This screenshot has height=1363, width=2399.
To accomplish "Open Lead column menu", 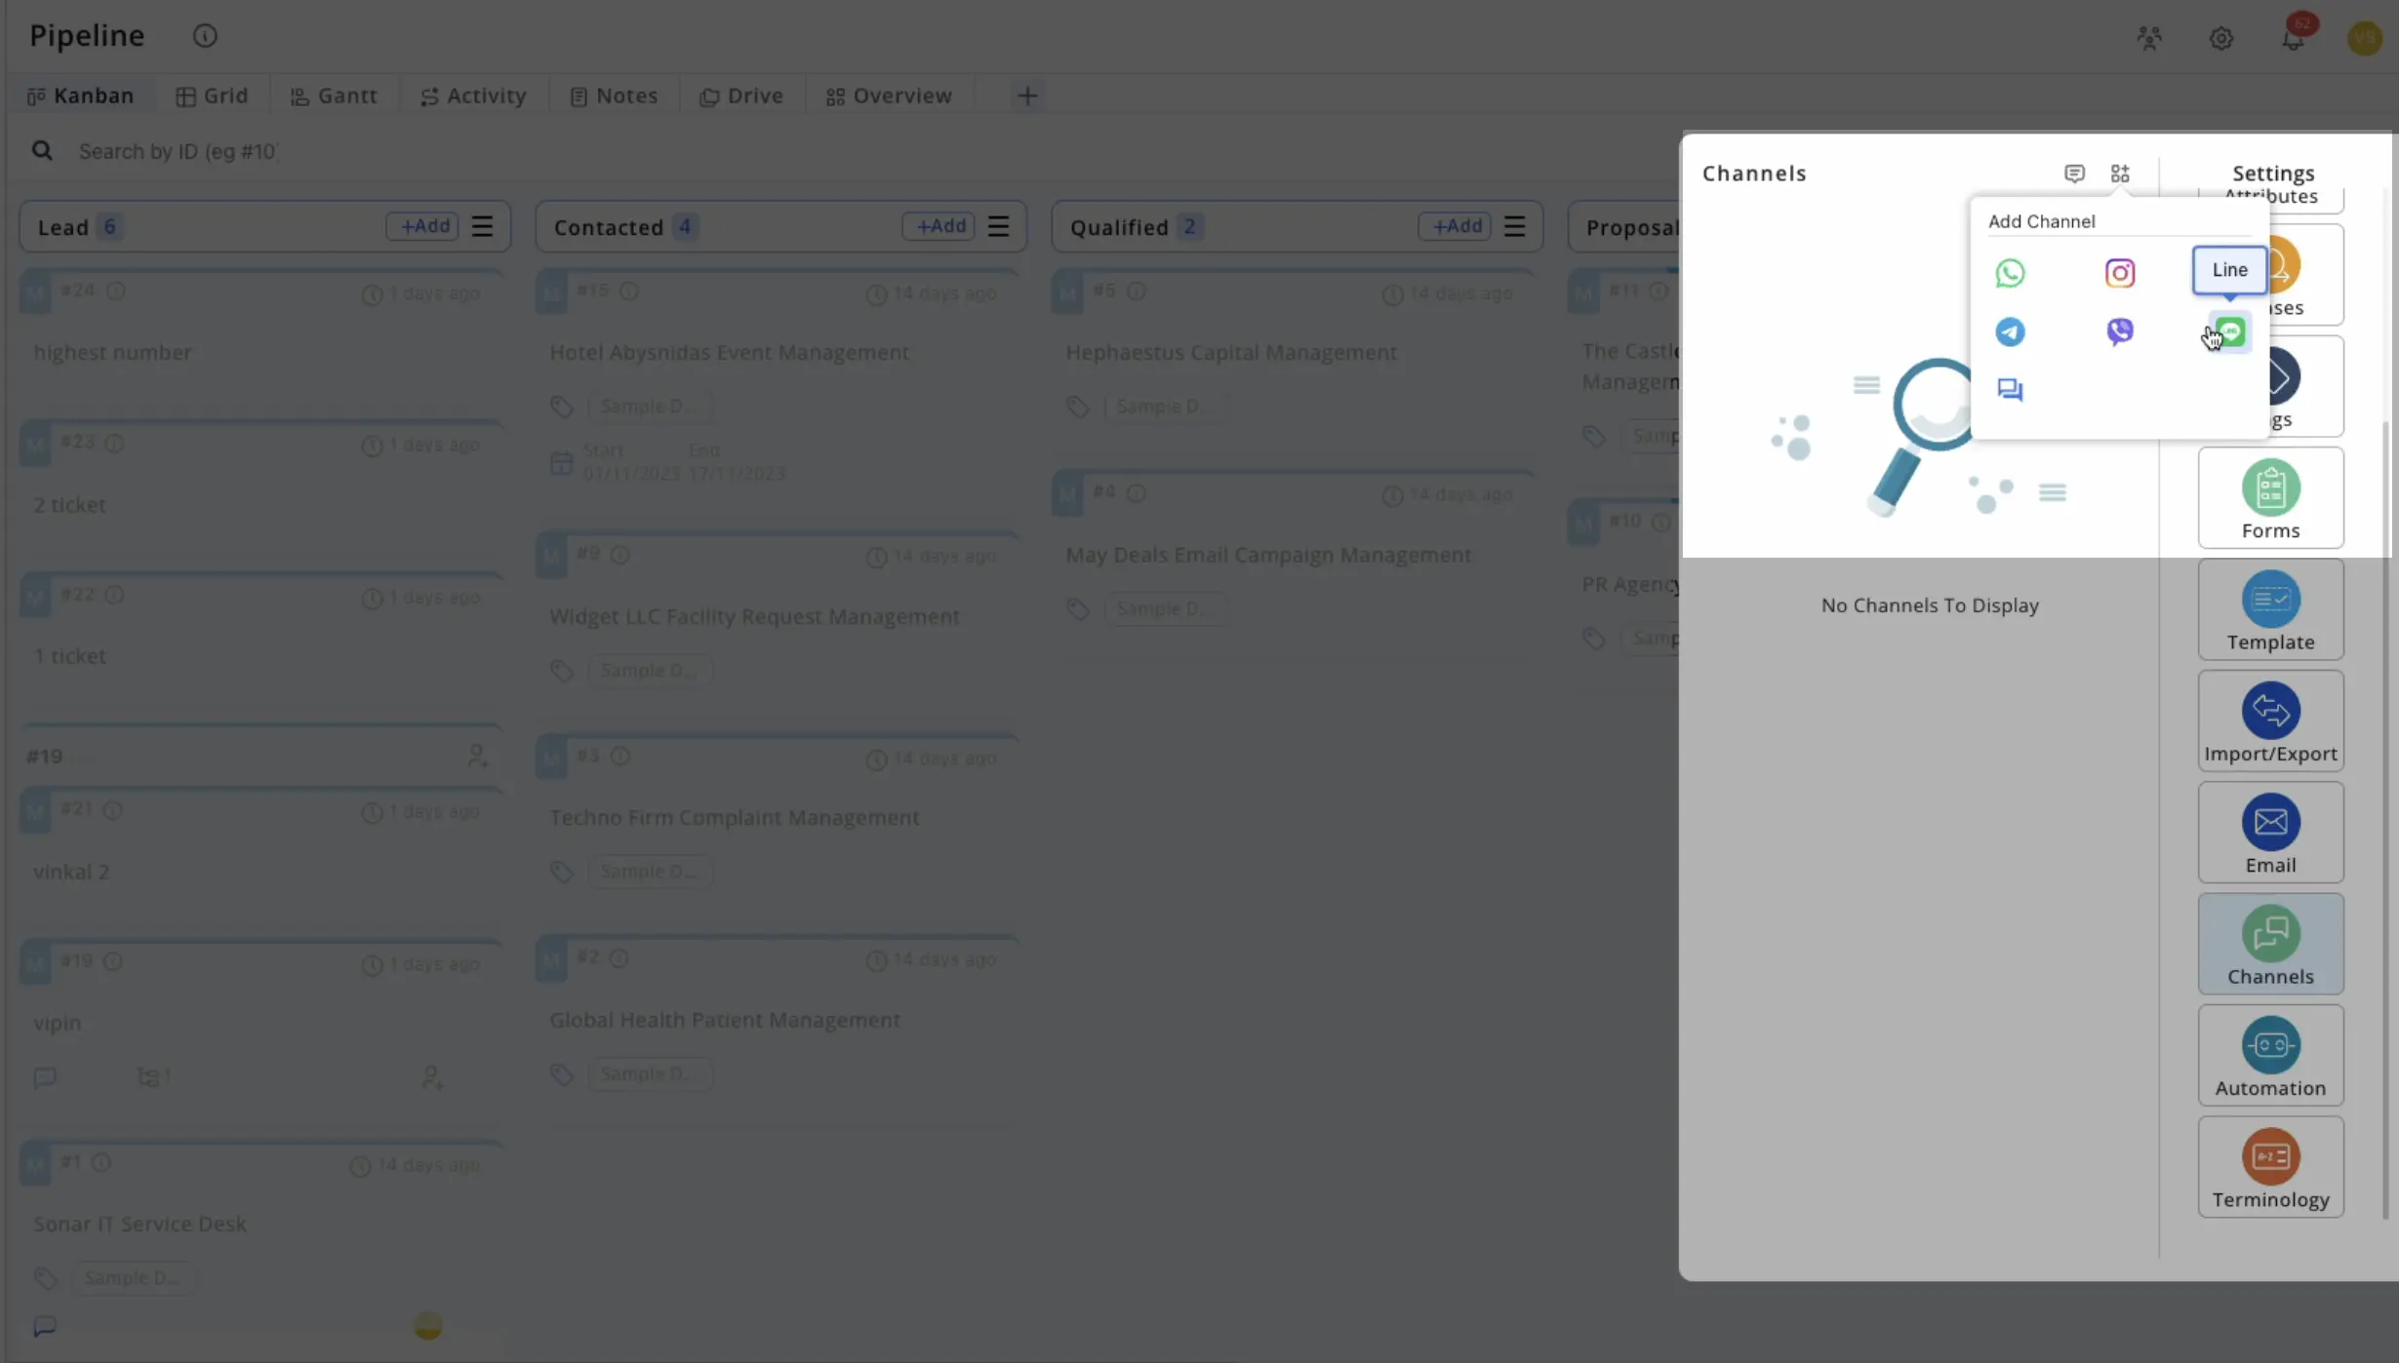I will (x=483, y=226).
